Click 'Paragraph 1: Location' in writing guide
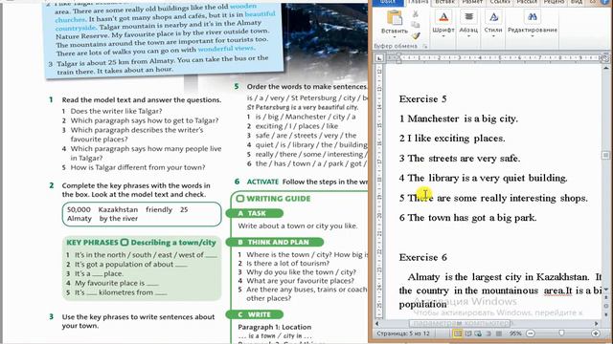The image size is (613, 344). [x=275, y=327]
